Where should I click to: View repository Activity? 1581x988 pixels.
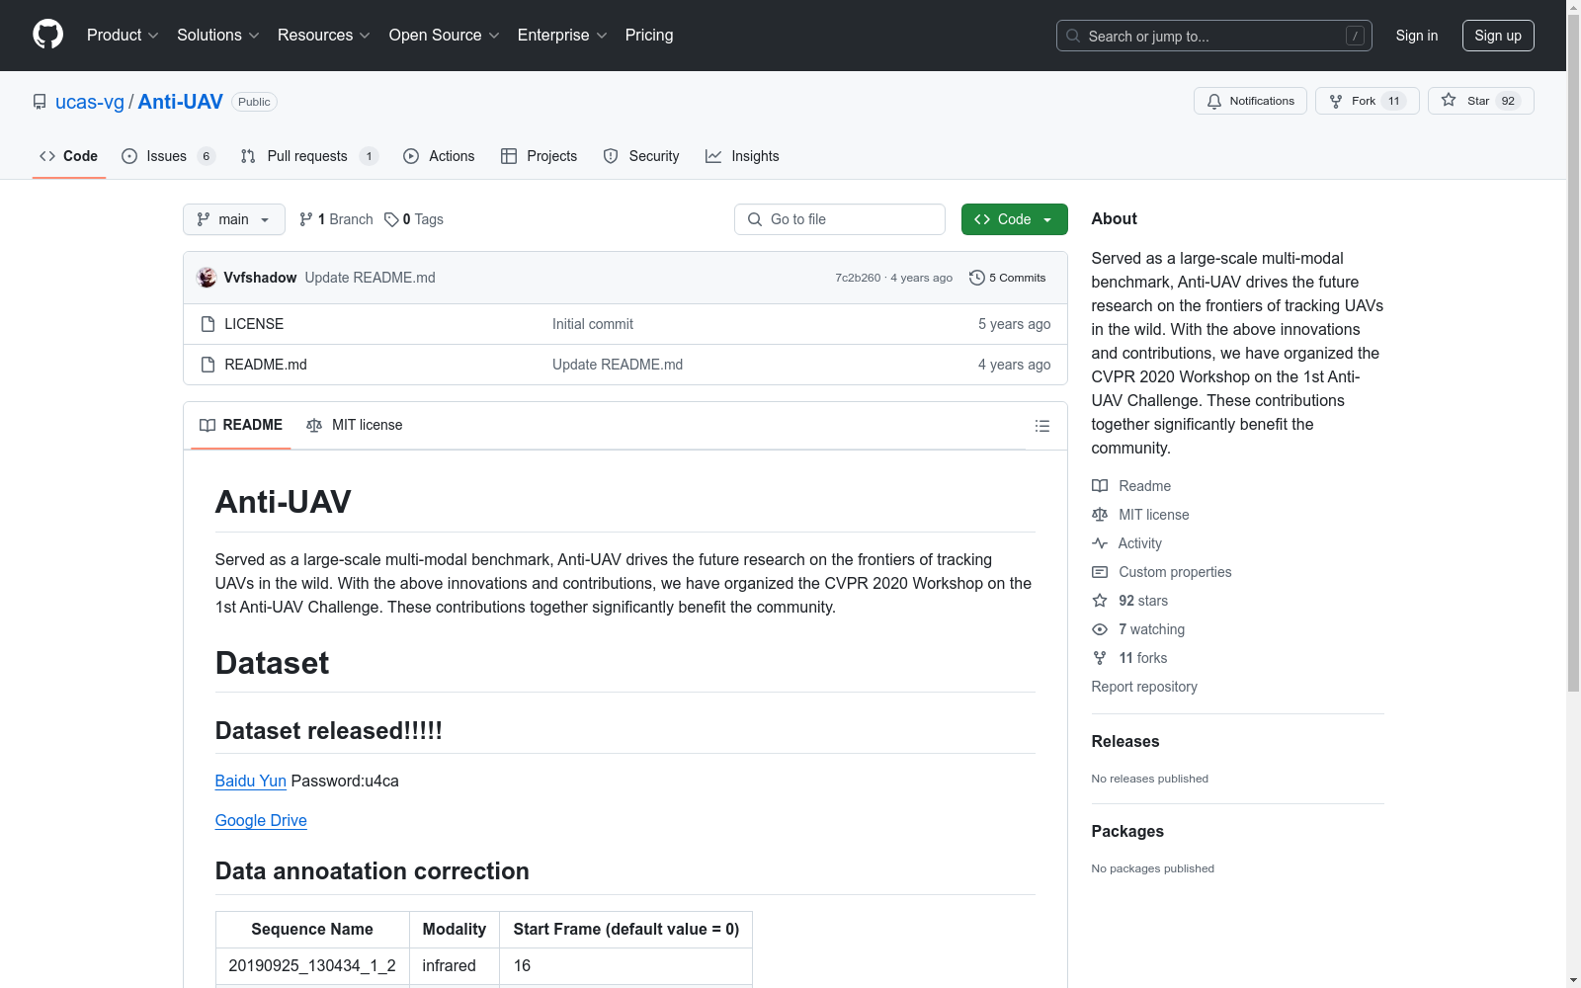pos(1126,543)
